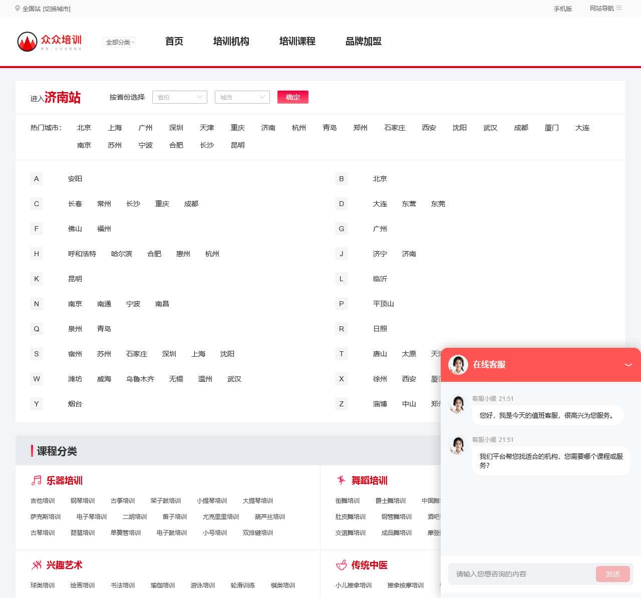The image size is (641, 598).
Task: Click the chat message input field
Action: click(x=521, y=574)
